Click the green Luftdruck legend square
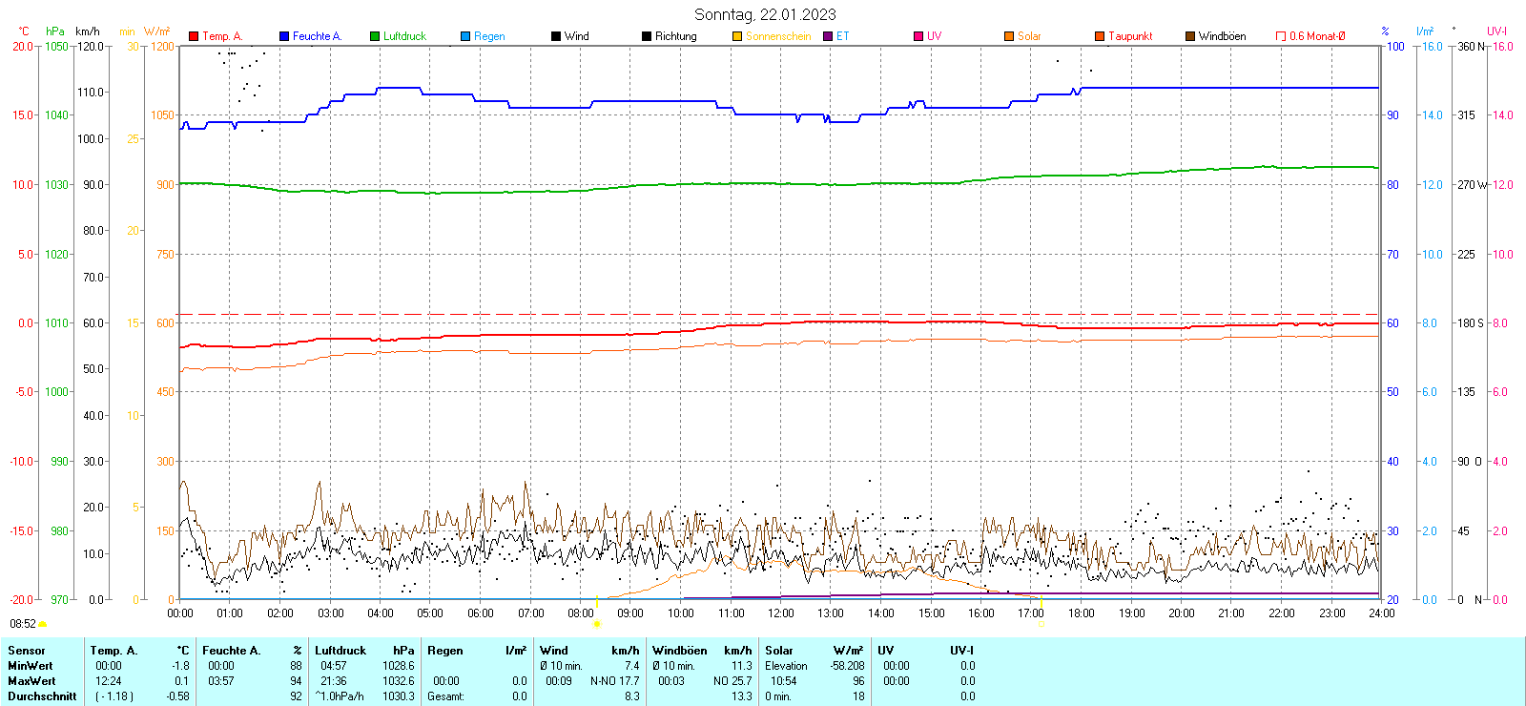The image size is (1526, 706). click(375, 36)
